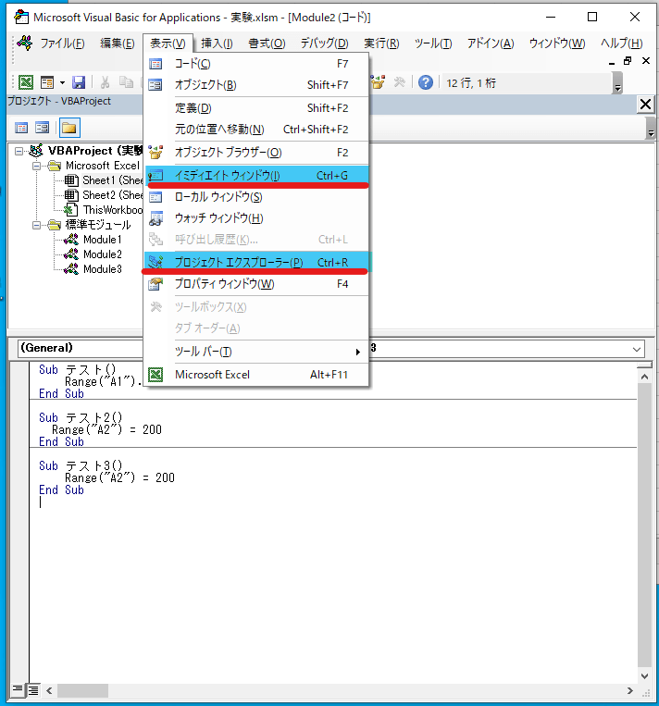
Task: Choose Microsoft Excel entry in View menu
Action: pos(256,375)
